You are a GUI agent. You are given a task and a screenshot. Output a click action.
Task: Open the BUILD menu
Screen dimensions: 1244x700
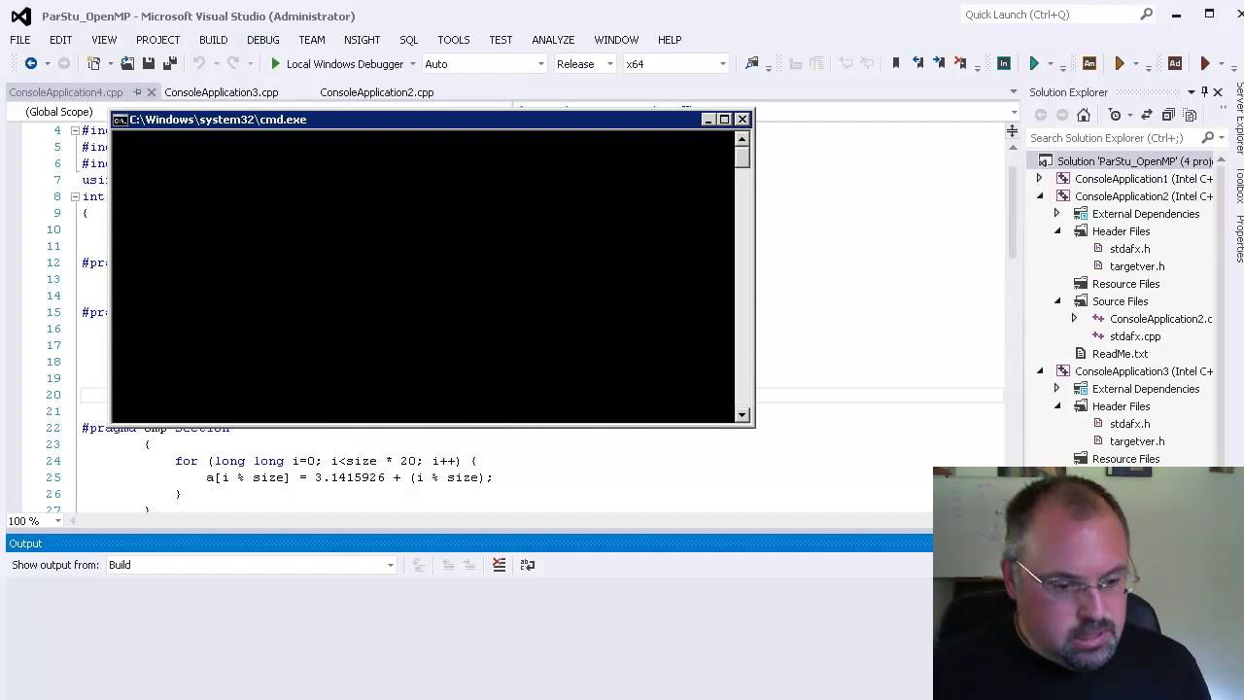(x=213, y=40)
